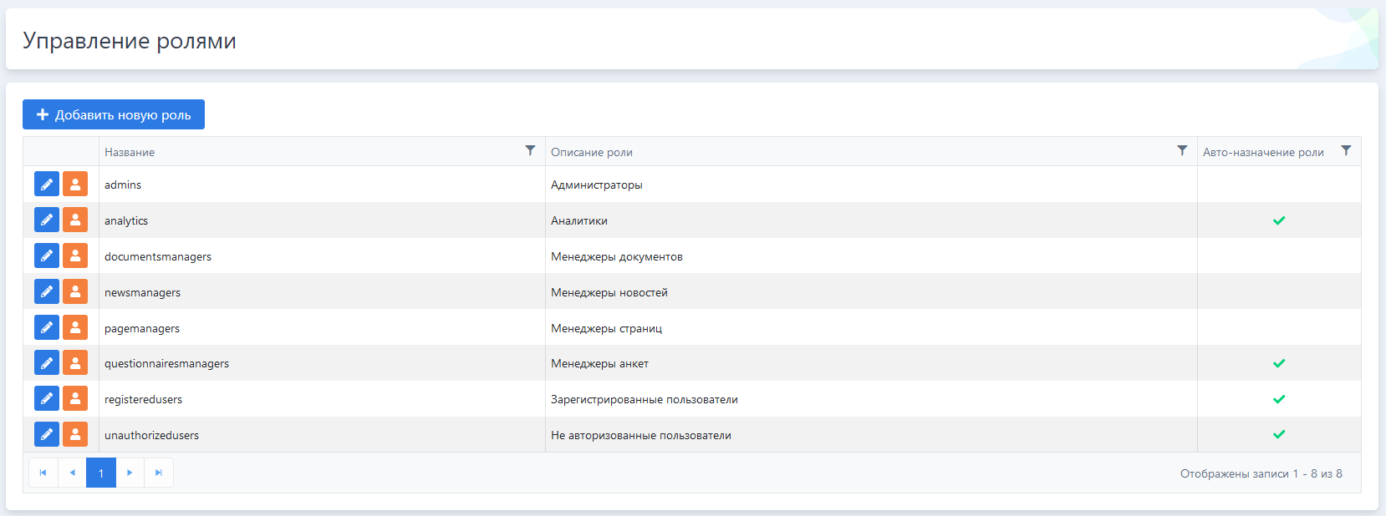Open users icon for the newsmanagers role
Screen dimensions: 1386x516
pyautogui.click(x=75, y=292)
